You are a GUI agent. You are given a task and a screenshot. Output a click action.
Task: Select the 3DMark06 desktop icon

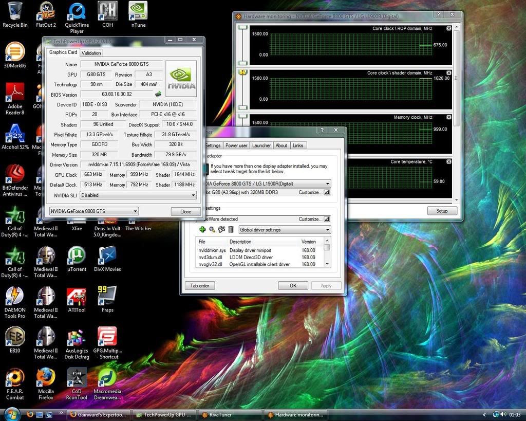pyautogui.click(x=15, y=56)
